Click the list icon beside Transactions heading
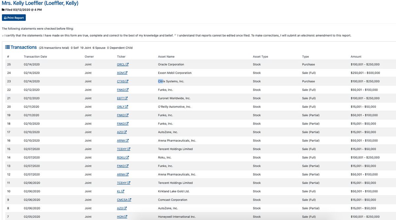 coord(7,47)
